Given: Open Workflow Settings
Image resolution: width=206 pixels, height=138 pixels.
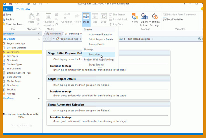Looking at the screenshot, I should [x=155, y=20].
